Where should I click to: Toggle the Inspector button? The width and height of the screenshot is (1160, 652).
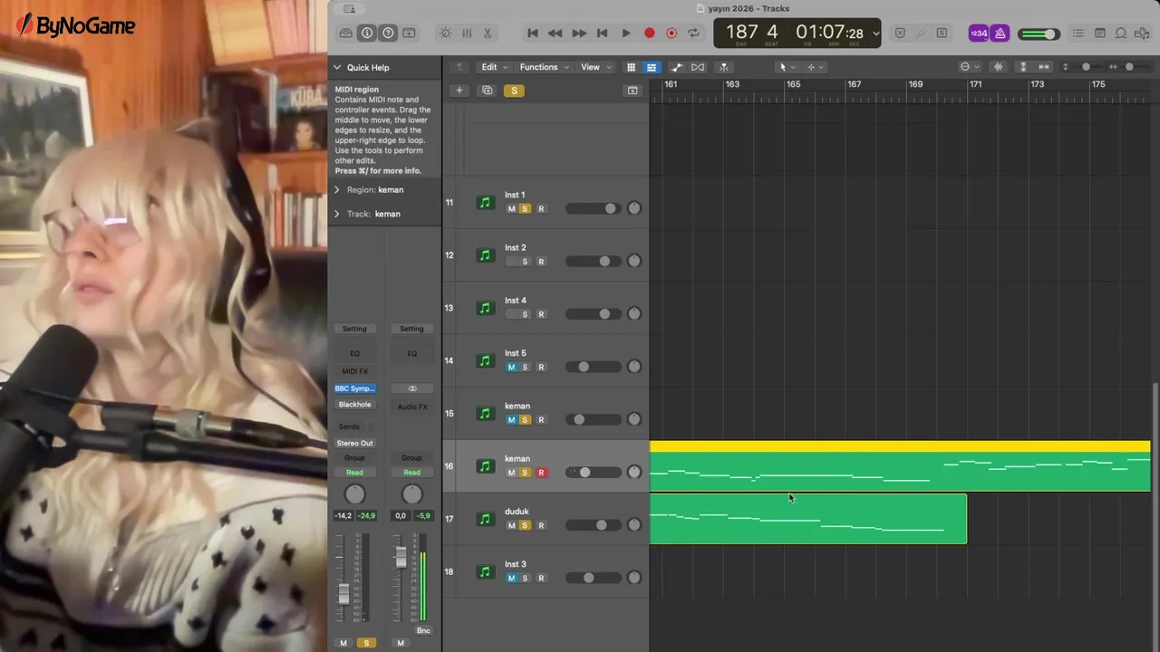367,33
